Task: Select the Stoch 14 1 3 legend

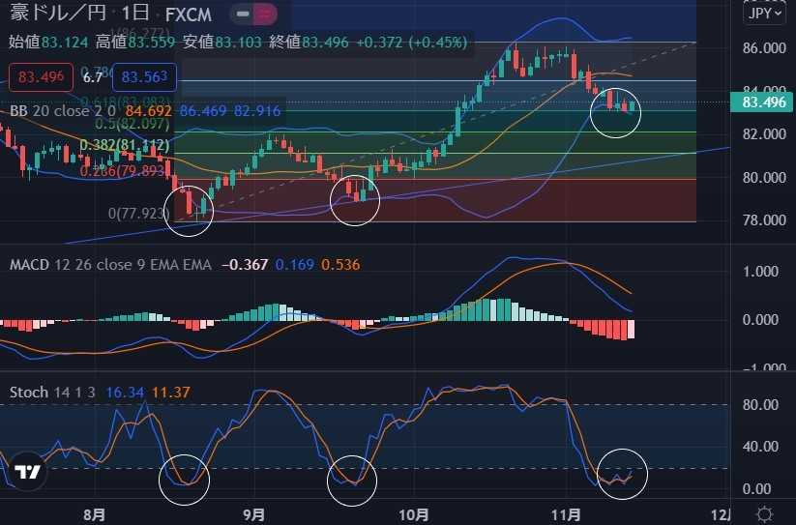Action: pyautogui.click(x=52, y=393)
